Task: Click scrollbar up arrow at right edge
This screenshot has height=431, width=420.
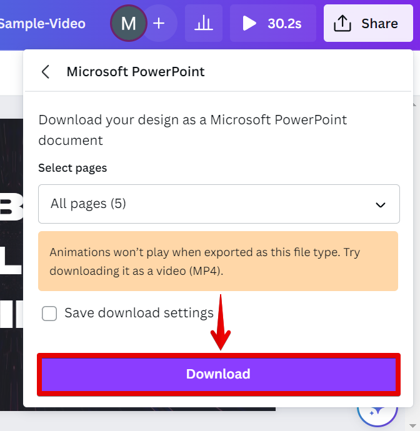Action: [414, 105]
